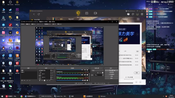The width and height of the screenshot is (175, 98).
Task: Open 工具(T) menu in OBS
Action: point(54,24)
